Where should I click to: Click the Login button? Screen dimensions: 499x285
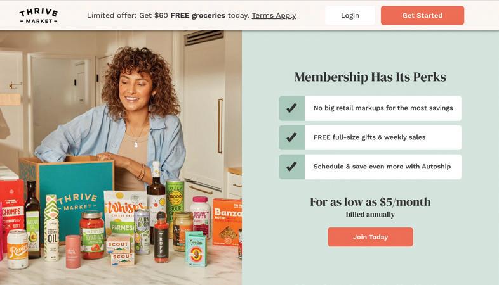[x=350, y=16]
